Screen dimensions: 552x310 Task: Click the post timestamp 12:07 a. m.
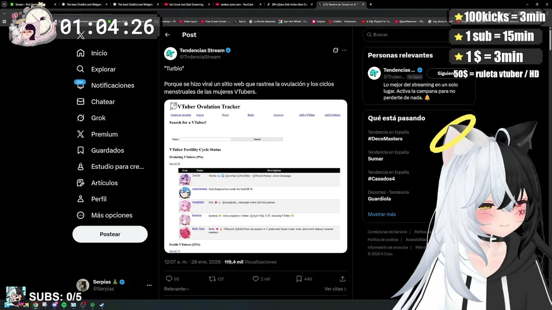192,262
